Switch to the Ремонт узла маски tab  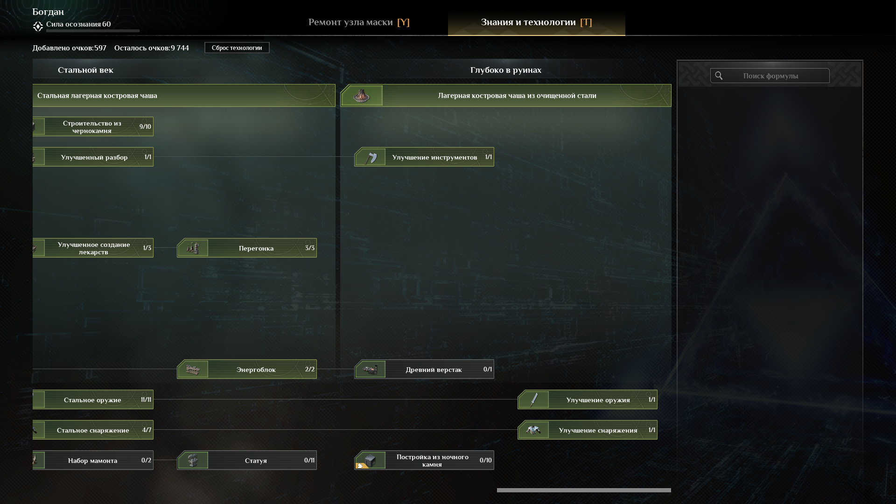pyautogui.click(x=359, y=22)
